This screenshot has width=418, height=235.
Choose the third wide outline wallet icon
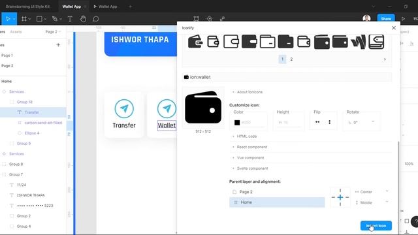click(231, 42)
